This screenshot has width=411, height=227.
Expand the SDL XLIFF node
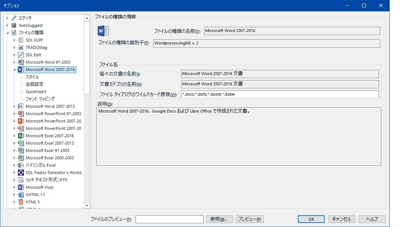pos(14,40)
